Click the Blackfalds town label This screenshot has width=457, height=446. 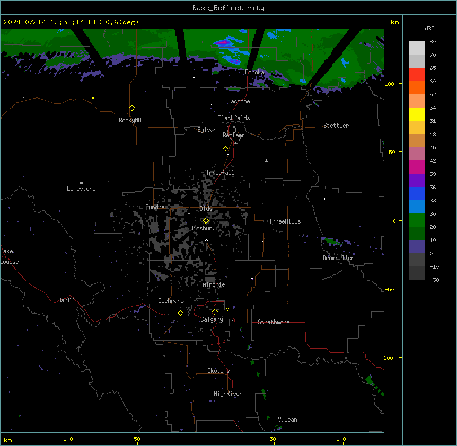[x=234, y=118]
